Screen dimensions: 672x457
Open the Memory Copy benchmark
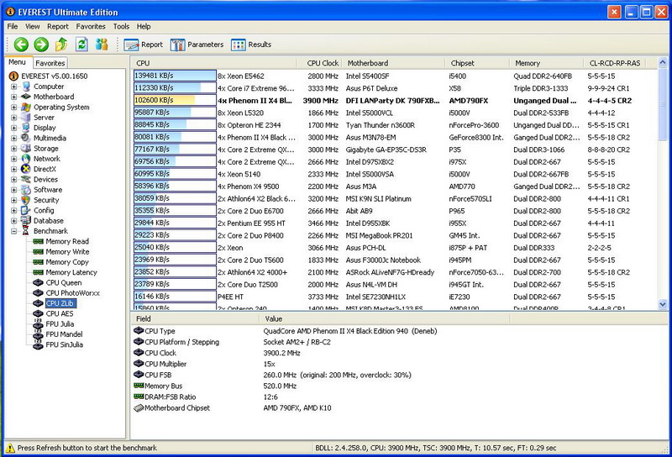(x=67, y=262)
